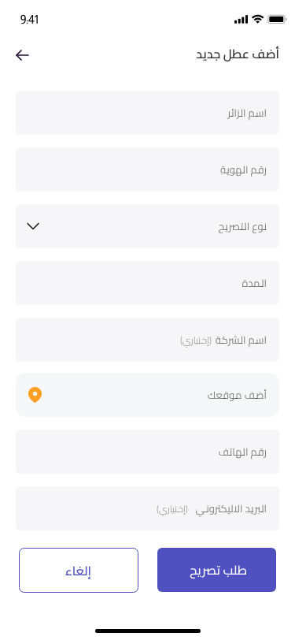Go back using the left arrow icon

click(x=22, y=55)
